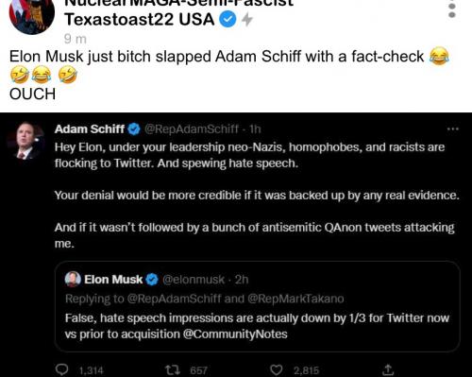Open Adam Schiff tweet more options ellipsis
The width and height of the screenshot is (472, 377).
pyautogui.click(x=453, y=129)
